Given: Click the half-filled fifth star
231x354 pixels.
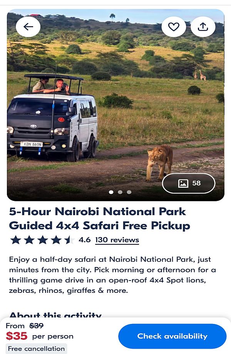Looking at the screenshot, I should point(69,240).
